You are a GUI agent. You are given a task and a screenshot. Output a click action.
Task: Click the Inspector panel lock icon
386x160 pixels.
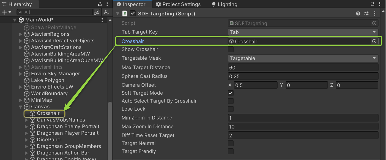373,4
